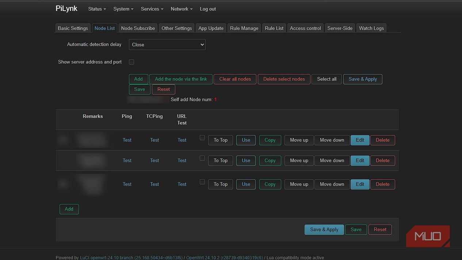
Task: Click Edit on the second node row
Action: 360,160
